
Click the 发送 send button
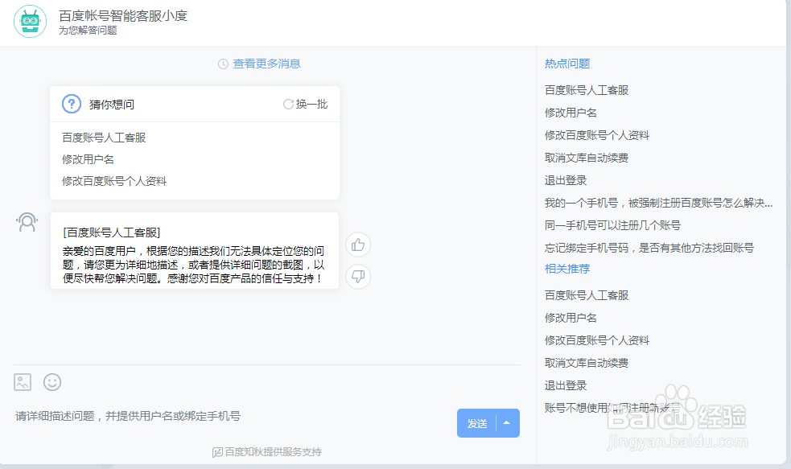[476, 423]
